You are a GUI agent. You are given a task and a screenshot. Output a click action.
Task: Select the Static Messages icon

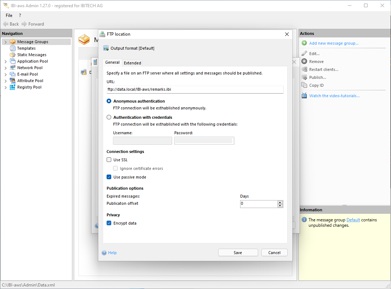tap(13, 55)
